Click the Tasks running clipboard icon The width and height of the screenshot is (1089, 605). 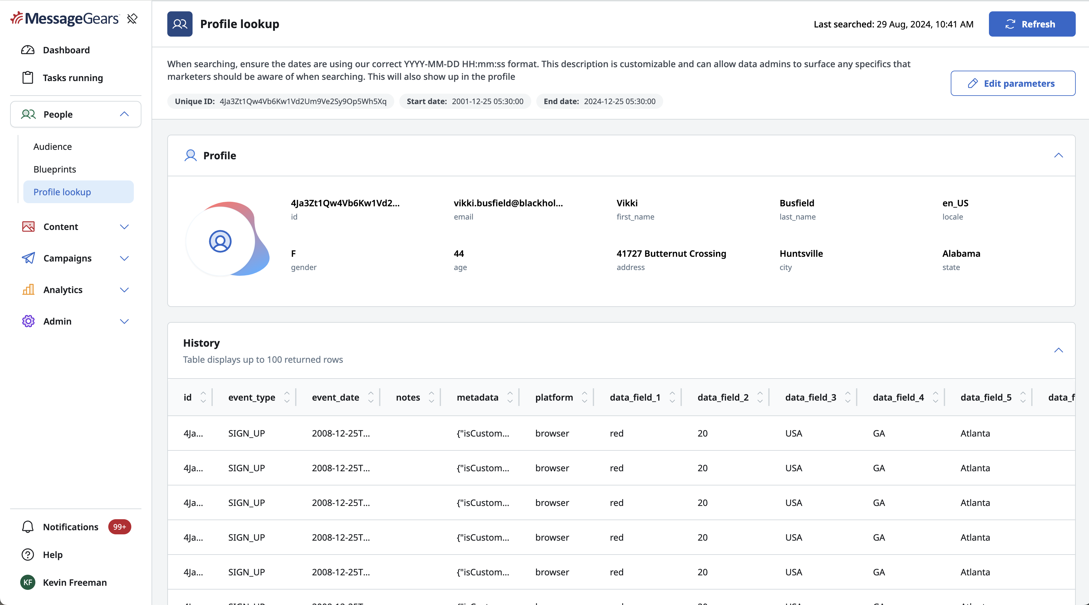click(27, 77)
